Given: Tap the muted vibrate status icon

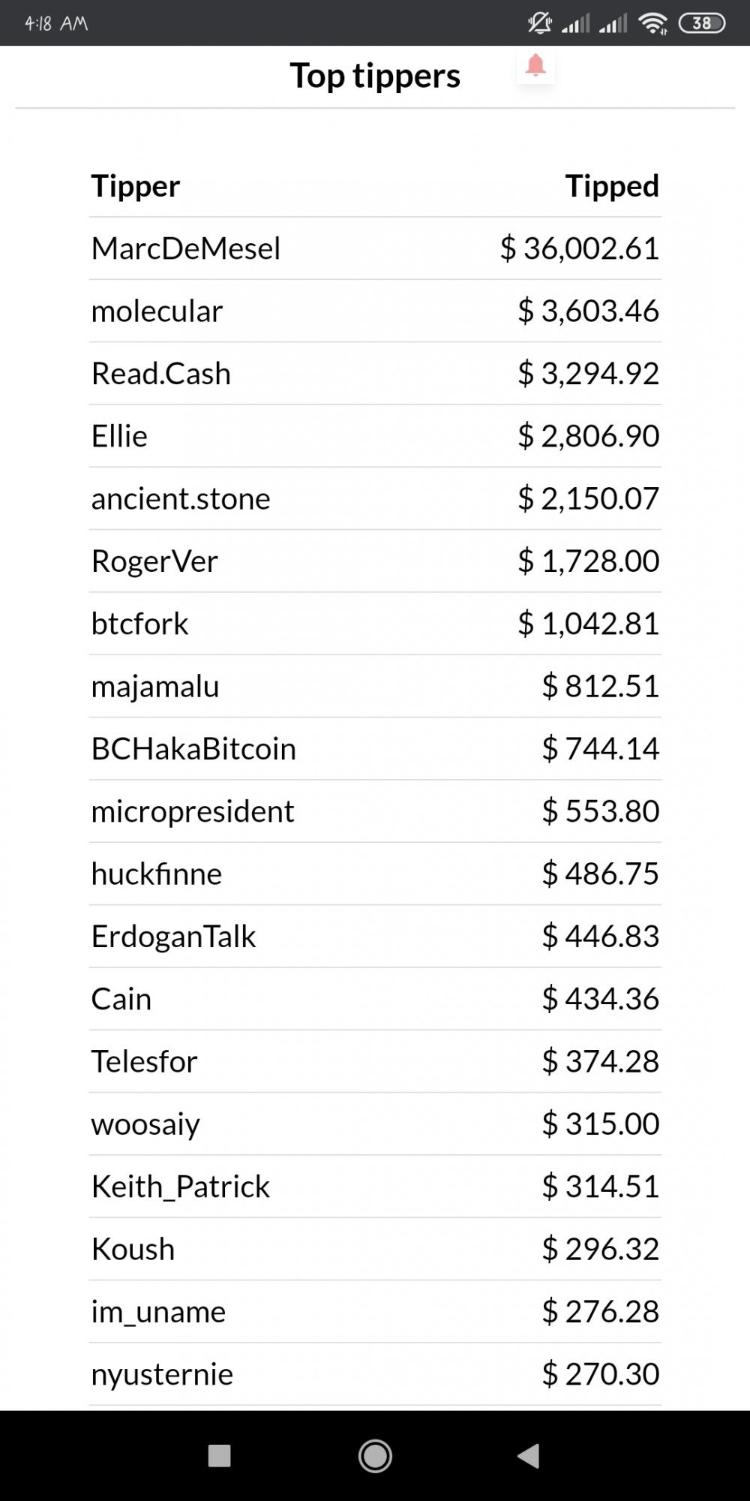Looking at the screenshot, I should point(540,23).
